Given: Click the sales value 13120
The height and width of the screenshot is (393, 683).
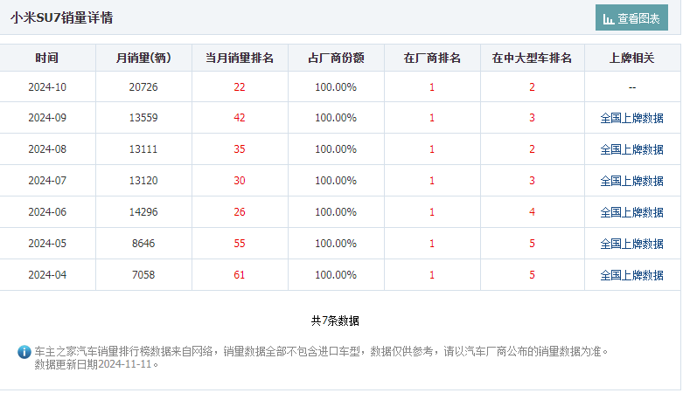Looking at the screenshot, I should tap(143, 180).
